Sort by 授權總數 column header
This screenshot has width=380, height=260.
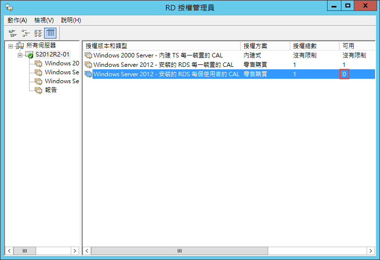(x=315, y=46)
